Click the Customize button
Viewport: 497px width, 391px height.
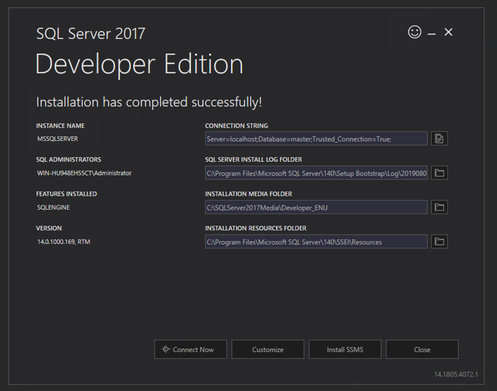268,349
